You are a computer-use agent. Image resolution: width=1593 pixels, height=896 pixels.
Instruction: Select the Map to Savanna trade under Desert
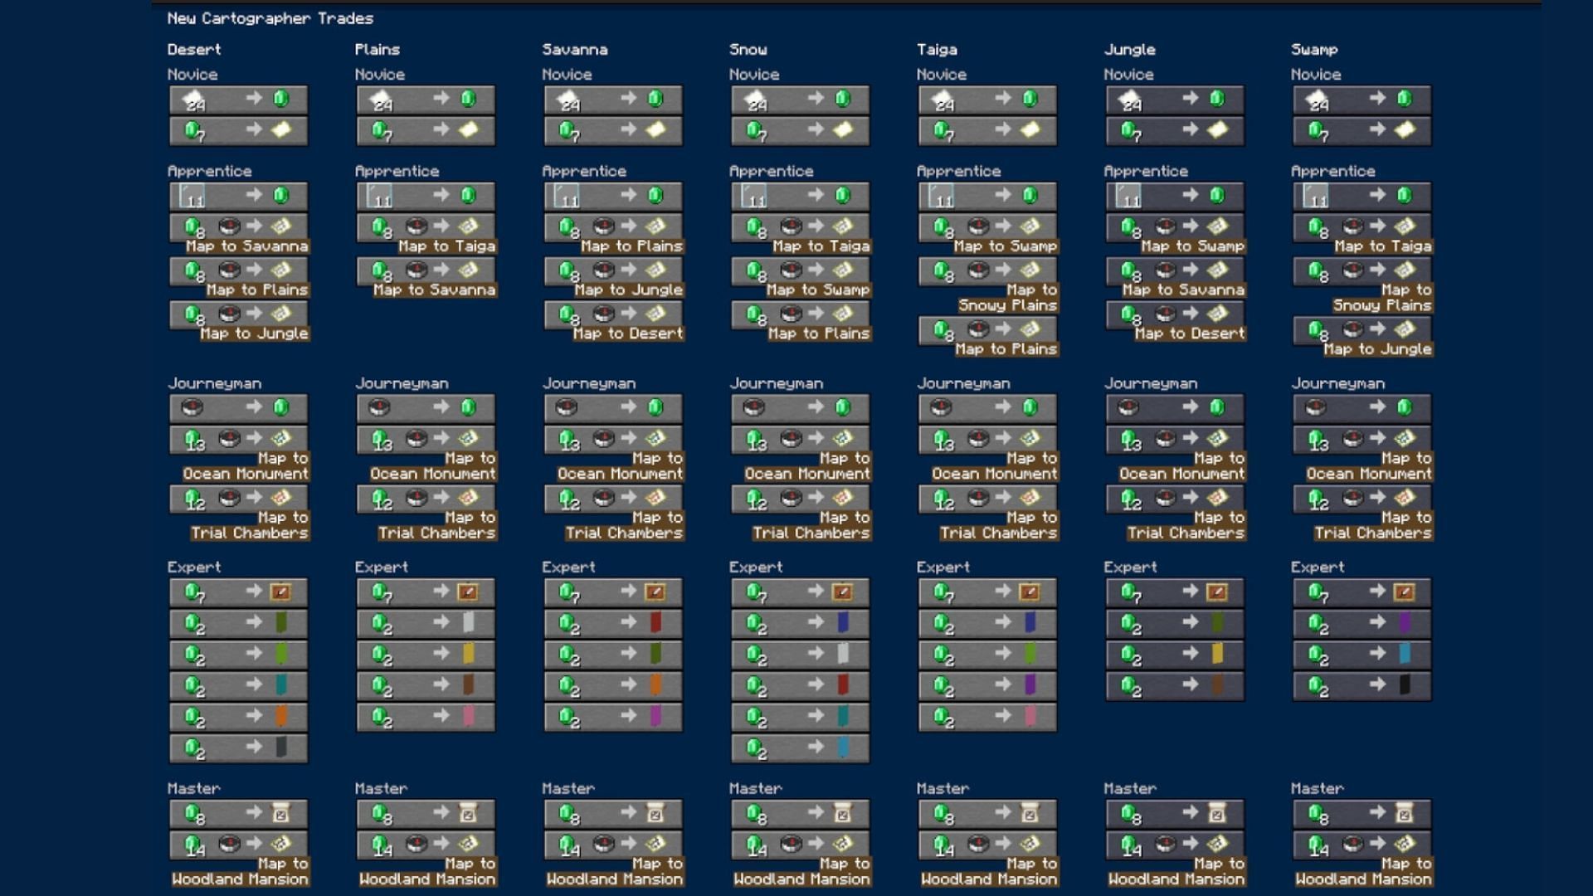[239, 226]
